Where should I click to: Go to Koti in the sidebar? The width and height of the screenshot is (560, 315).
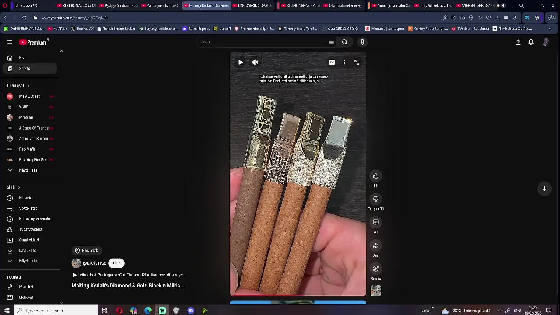click(30, 58)
